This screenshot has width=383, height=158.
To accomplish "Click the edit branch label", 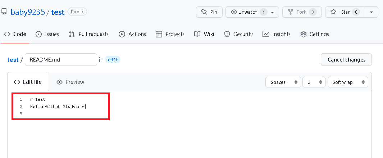I will coord(113,60).
